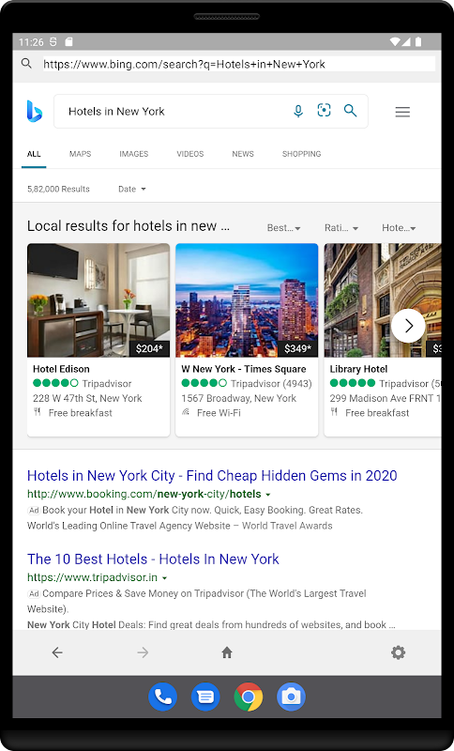Image resolution: width=454 pixels, height=751 pixels.
Task: Open Hotels in New York City link
Action: point(212,476)
